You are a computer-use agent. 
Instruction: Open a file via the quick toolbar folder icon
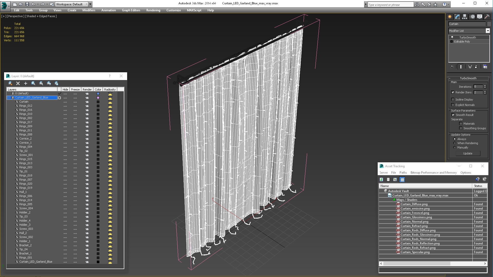pos(21,4)
